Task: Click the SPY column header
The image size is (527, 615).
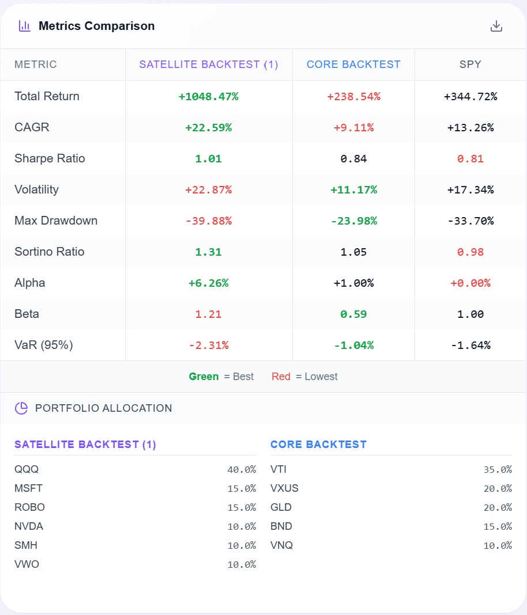Action: click(x=470, y=64)
